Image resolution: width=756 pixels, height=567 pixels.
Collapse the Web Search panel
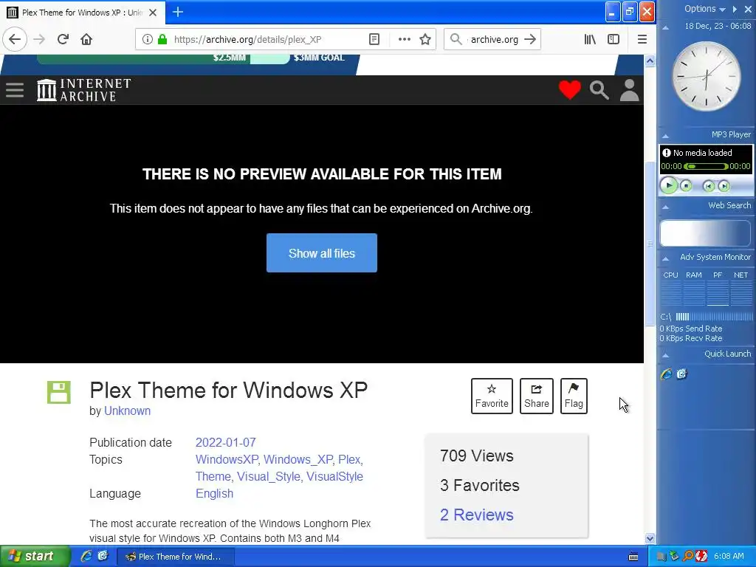[665, 207]
